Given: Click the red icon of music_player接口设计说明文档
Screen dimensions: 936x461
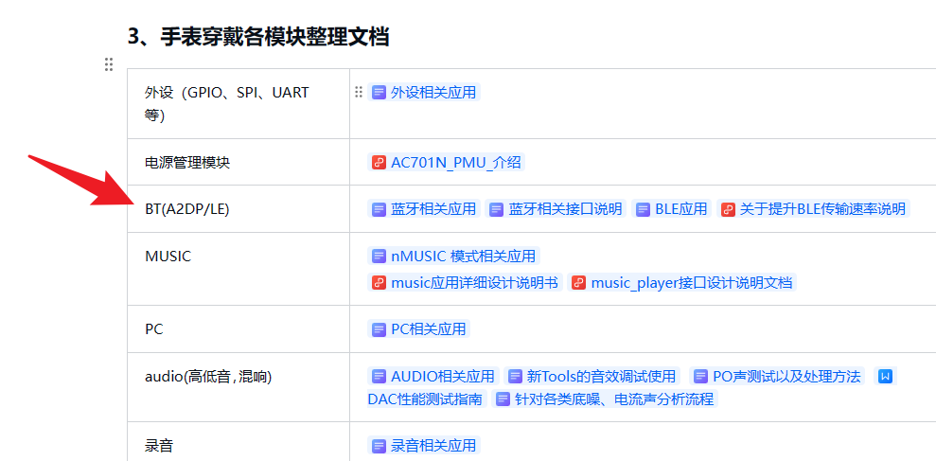Looking at the screenshot, I should 578,282.
